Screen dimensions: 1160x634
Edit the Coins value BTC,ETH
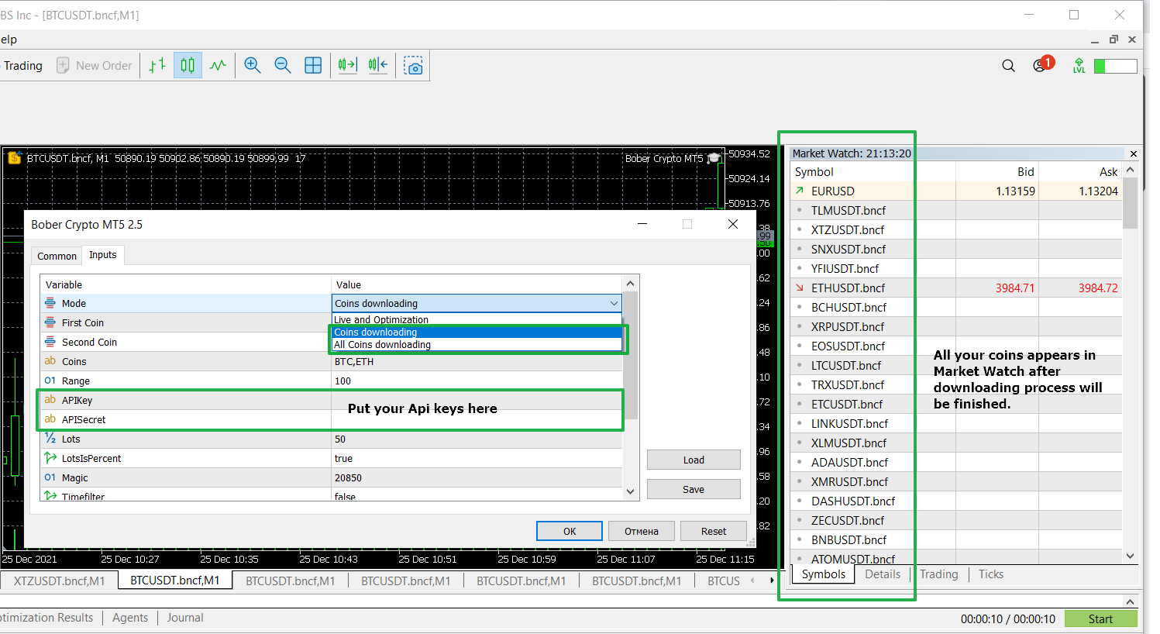tap(477, 361)
